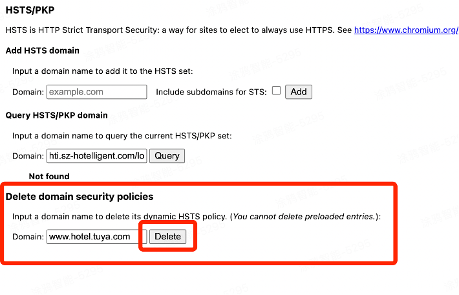This screenshot has height=295, width=459.
Task: Click the Include subdomains for STS label
Action: (211, 92)
